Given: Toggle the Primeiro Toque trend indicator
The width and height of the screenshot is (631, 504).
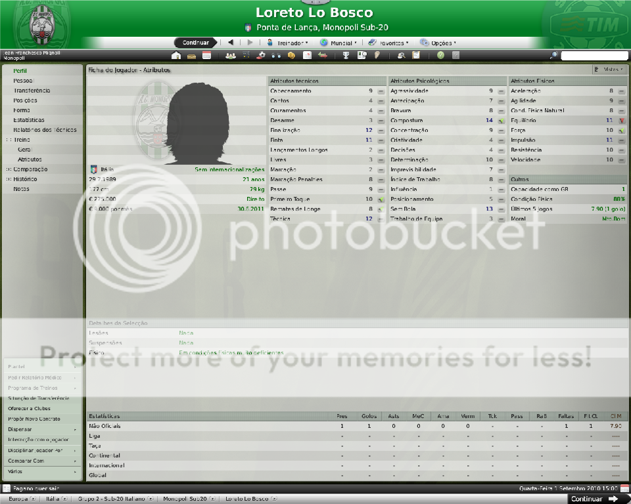Looking at the screenshot, I should tap(381, 199).
